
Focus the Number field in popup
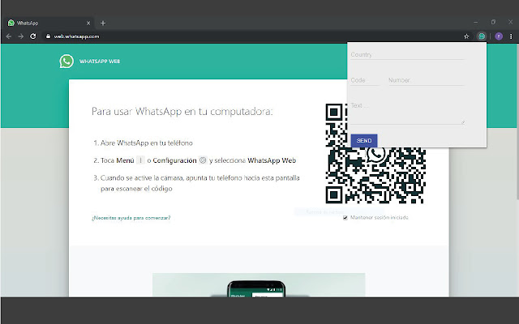[427, 80]
